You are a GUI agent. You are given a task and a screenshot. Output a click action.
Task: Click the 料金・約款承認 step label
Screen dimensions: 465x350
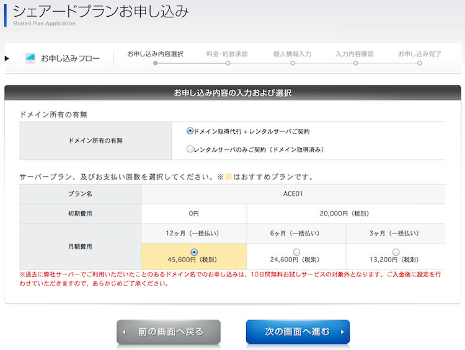click(227, 54)
